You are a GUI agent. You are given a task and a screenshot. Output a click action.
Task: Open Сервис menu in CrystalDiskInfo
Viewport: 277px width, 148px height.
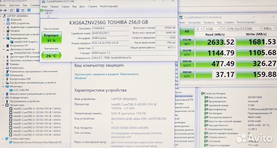(65, 7)
